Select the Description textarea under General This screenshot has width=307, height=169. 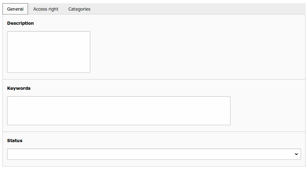coord(49,52)
